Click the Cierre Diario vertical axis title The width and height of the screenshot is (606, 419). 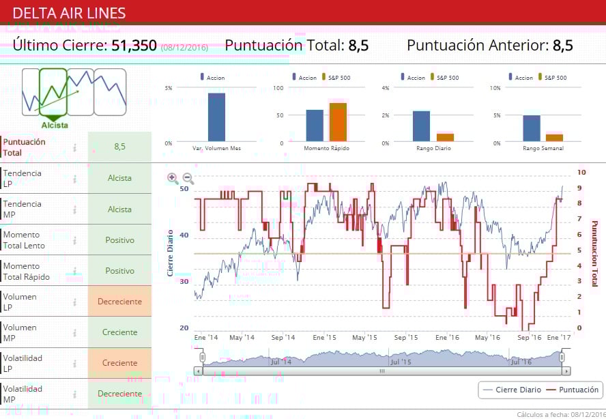170,253
